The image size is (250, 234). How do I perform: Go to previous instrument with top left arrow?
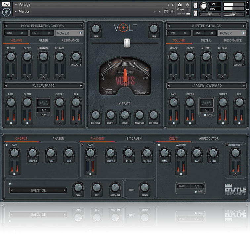tap(168, 5)
